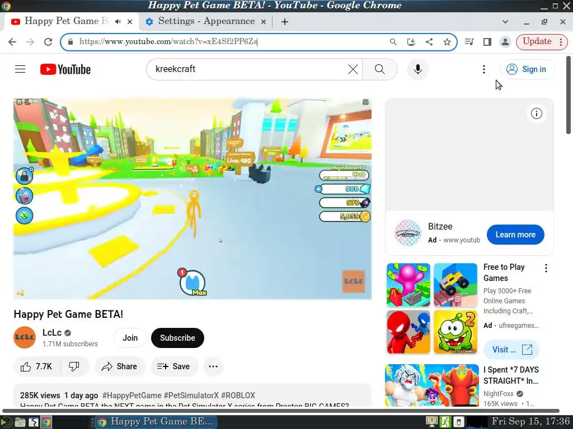Subscribe to the LcLc channel
The image size is (573, 429).
coord(177,338)
